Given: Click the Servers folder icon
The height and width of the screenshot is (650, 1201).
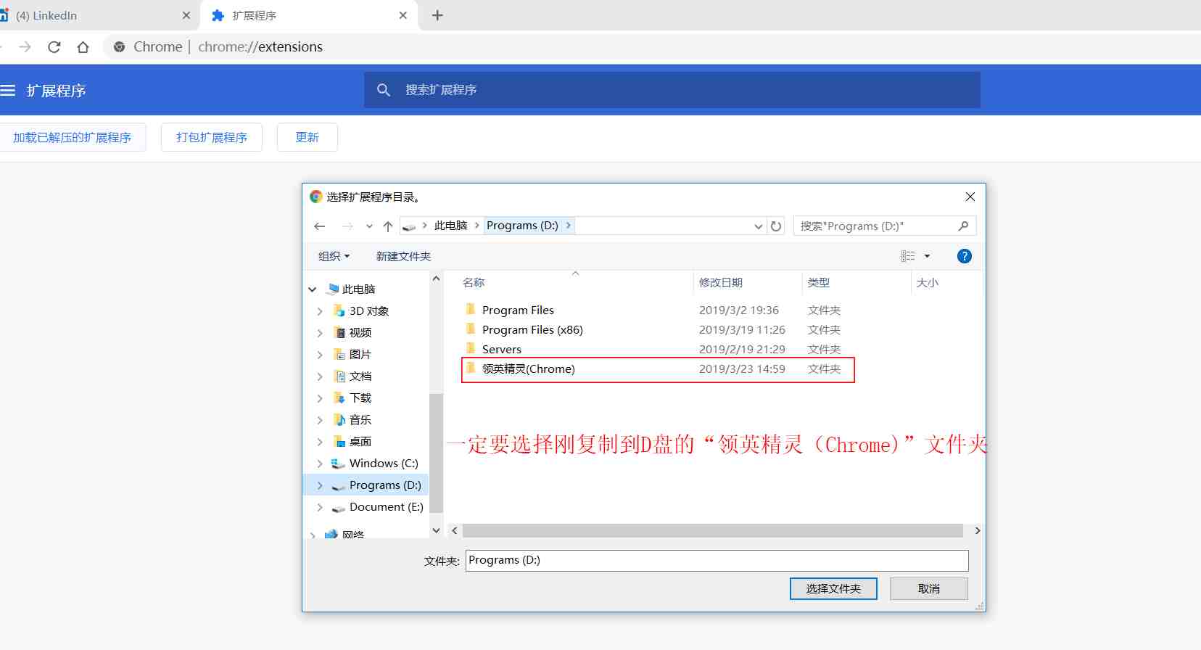Looking at the screenshot, I should tap(471, 349).
